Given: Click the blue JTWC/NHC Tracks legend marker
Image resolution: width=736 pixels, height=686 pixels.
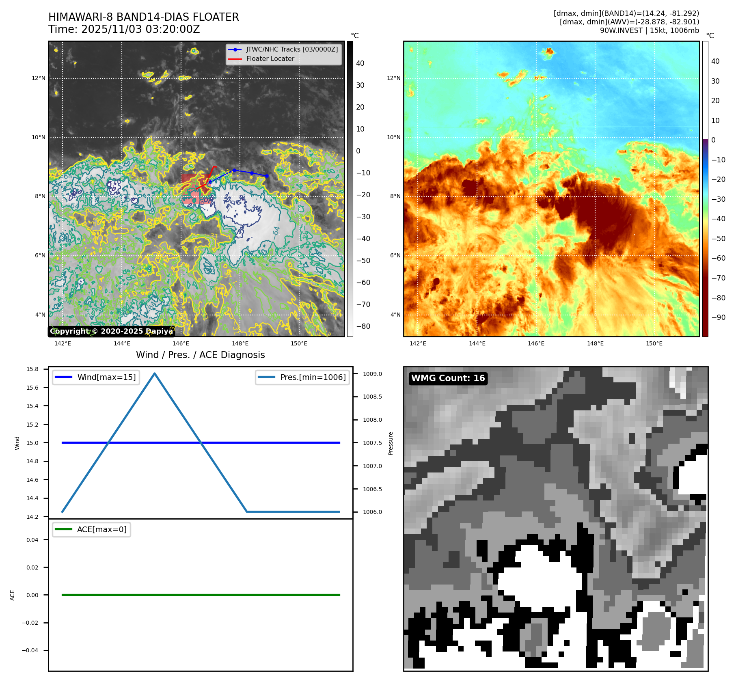Looking at the screenshot, I should click(235, 50).
